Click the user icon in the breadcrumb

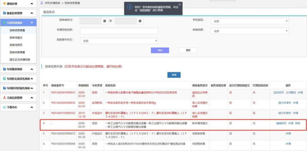click(x=42, y=3)
